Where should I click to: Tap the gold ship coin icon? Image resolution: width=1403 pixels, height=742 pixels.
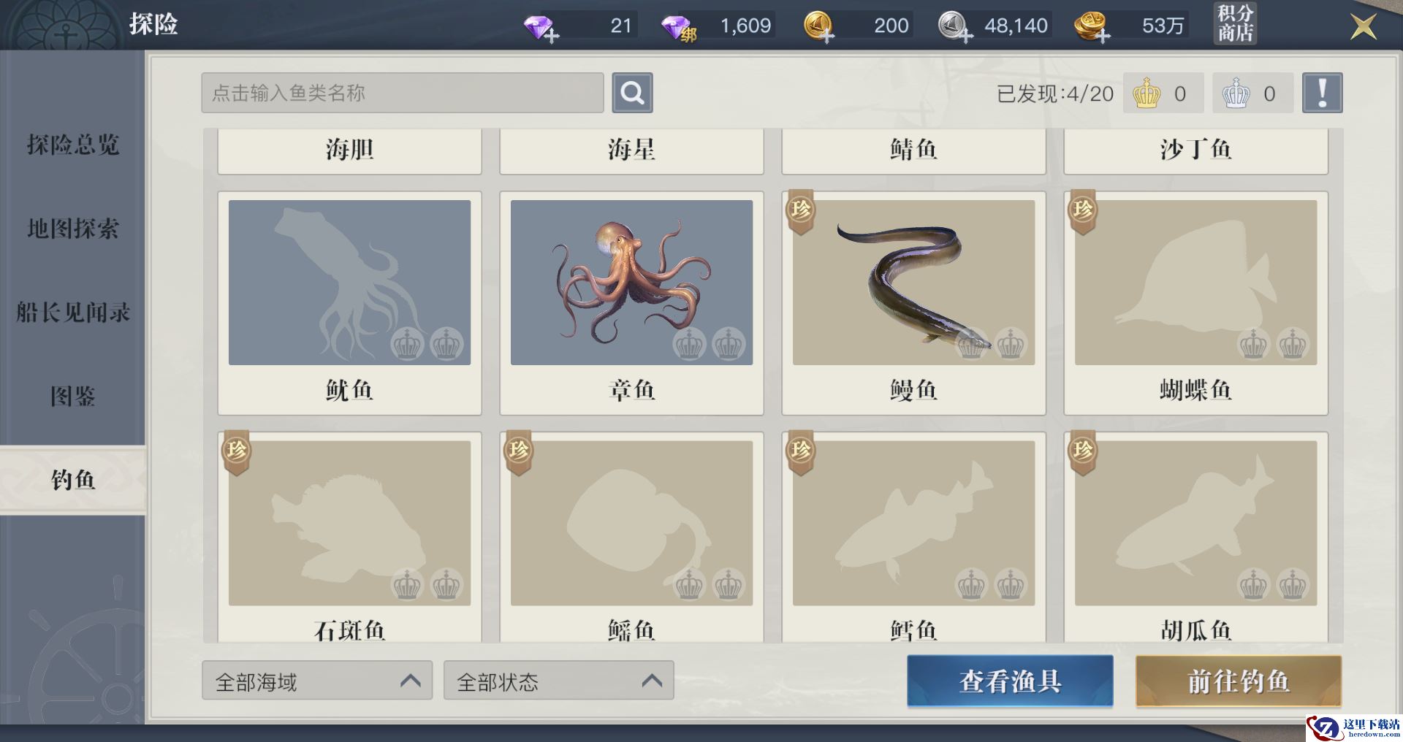(x=819, y=27)
